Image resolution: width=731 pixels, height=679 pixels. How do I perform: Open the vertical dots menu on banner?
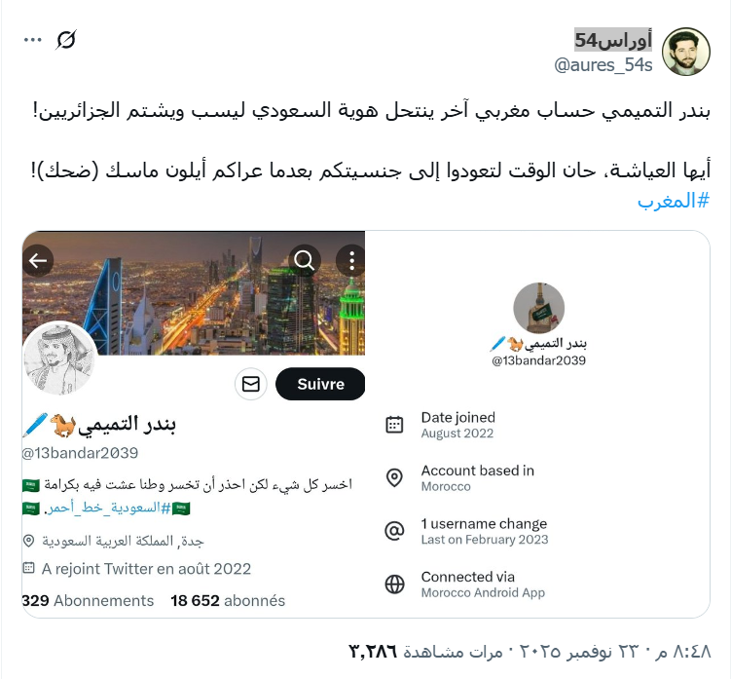351,260
